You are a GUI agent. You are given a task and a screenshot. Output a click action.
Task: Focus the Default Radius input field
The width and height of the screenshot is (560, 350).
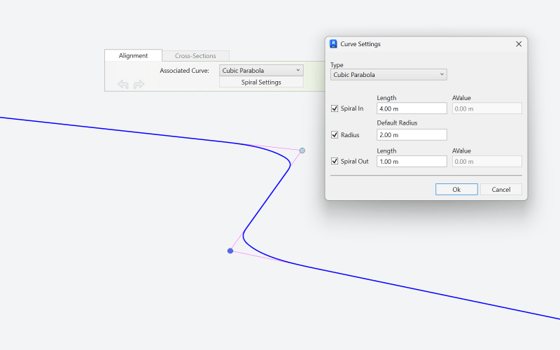click(x=411, y=134)
